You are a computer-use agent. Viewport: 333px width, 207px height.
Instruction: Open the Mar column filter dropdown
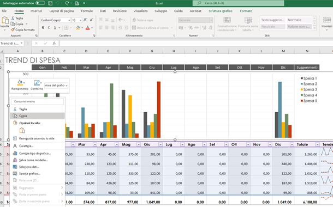[95, 144]
